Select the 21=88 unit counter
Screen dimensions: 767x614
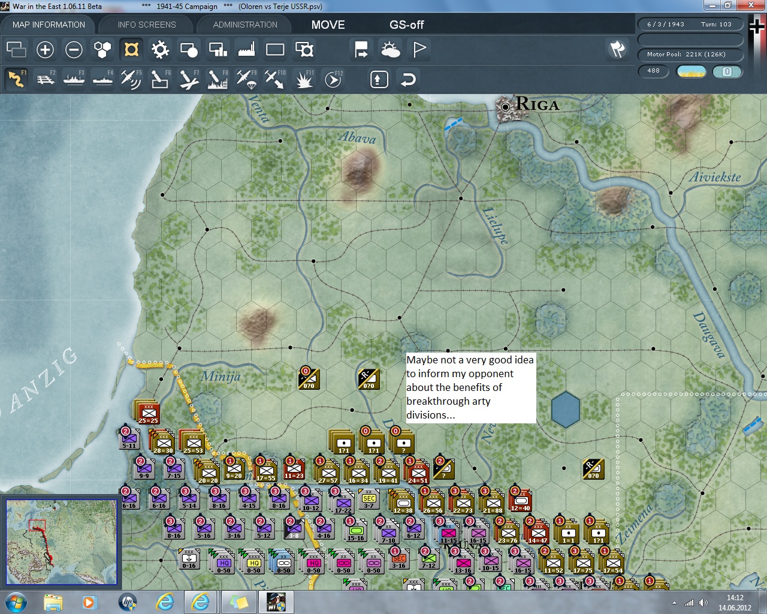(493, 502)
